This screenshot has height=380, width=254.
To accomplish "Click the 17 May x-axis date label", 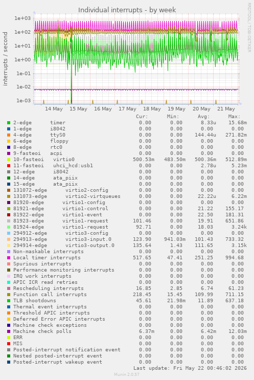I will point(127,109).
